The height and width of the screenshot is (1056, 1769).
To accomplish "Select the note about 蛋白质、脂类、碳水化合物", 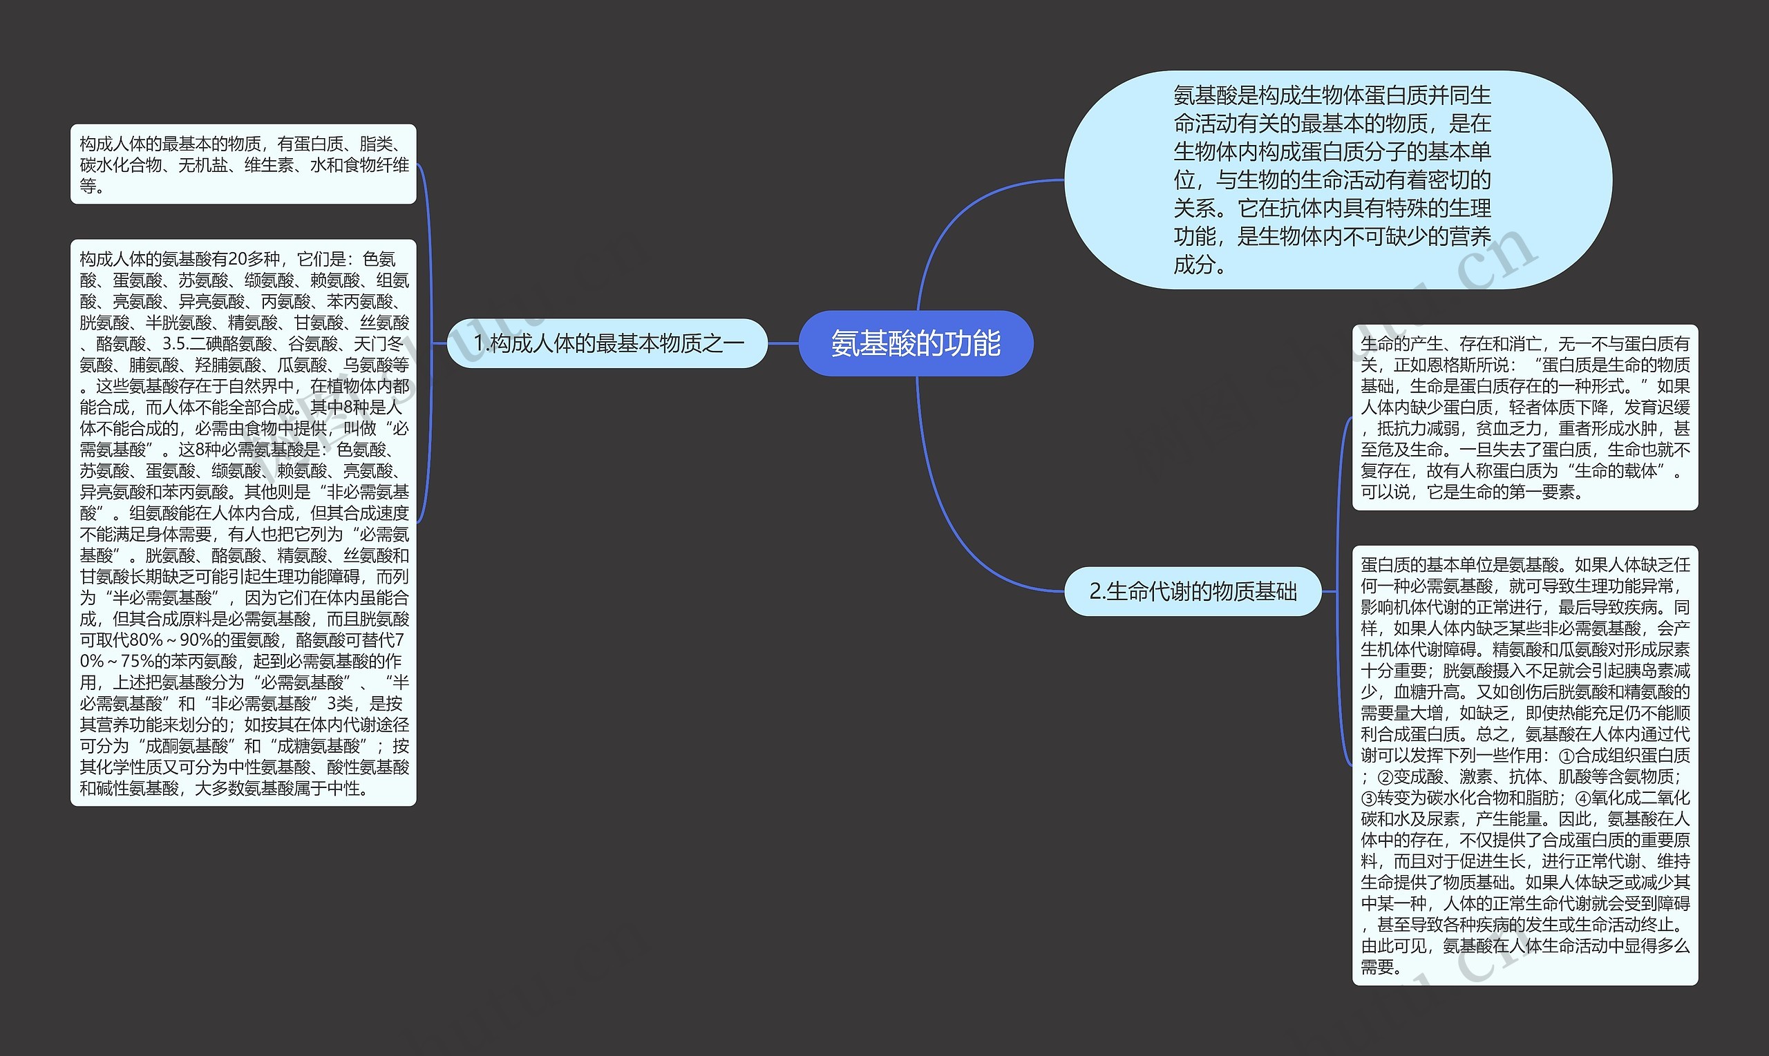I will (243, 164).
